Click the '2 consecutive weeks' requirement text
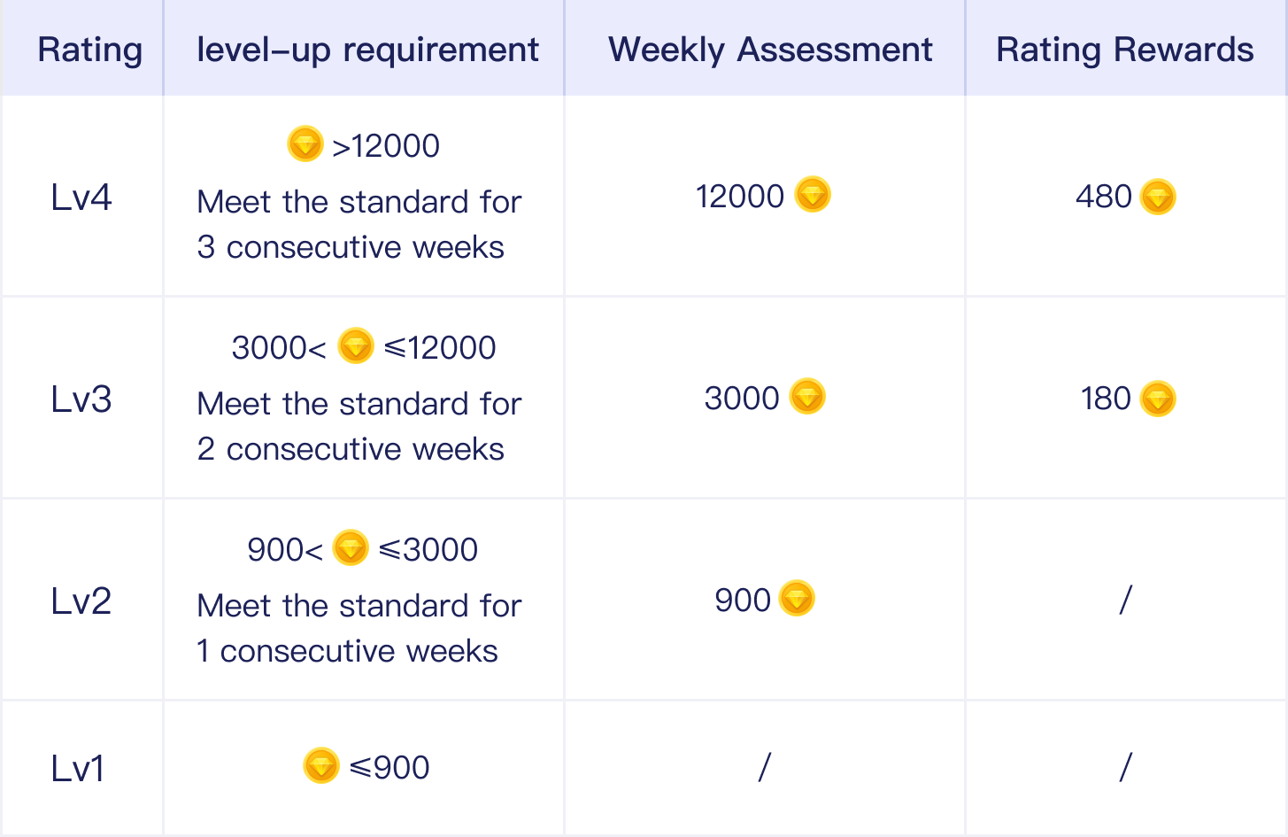 (x=351, y=449)
